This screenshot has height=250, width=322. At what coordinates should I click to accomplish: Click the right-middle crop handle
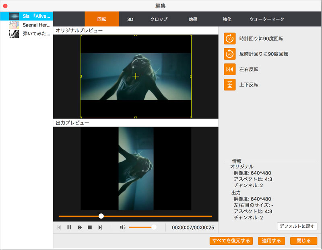(x=191, y=76)
